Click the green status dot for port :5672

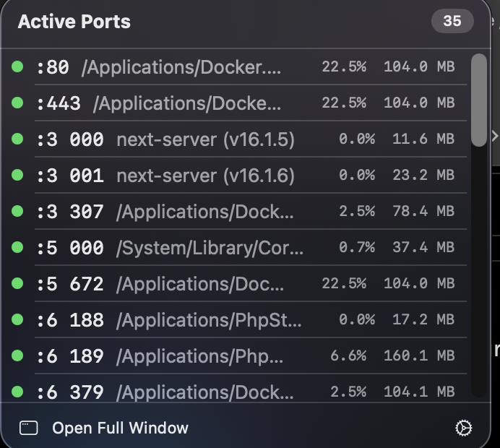[17, 283]
